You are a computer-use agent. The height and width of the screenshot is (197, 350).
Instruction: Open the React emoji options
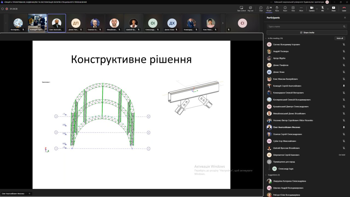tap(285, 8)
